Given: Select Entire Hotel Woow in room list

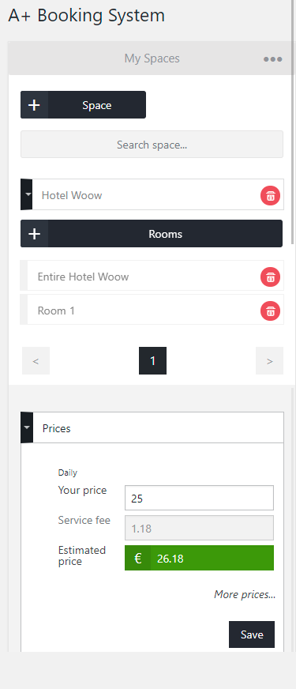Looking at the screenshot, I should point(152,276).
